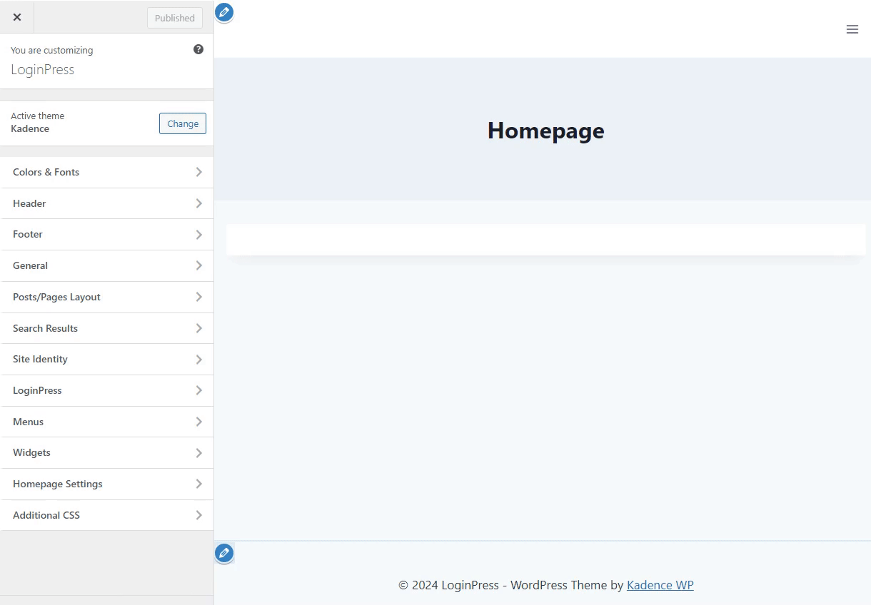Click the 'You are customizing' label
The image size is (871, 605).
click(x=52, y=50)
